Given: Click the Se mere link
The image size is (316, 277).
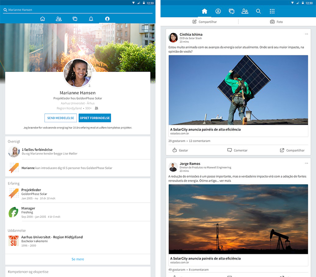Looking at the screenshot, I should click(x=78, y=259).
